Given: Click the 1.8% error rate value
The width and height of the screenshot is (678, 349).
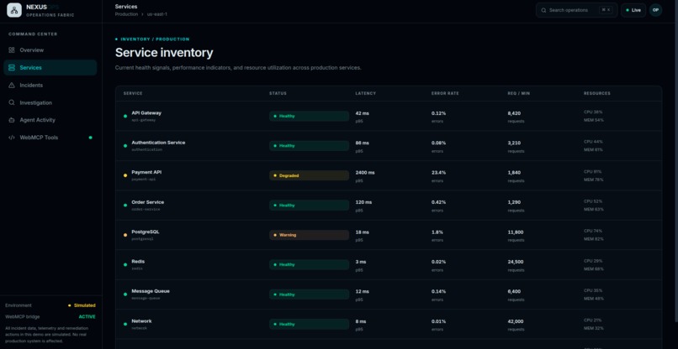Looking at the screenshot, I should click(x=437, y=232).
